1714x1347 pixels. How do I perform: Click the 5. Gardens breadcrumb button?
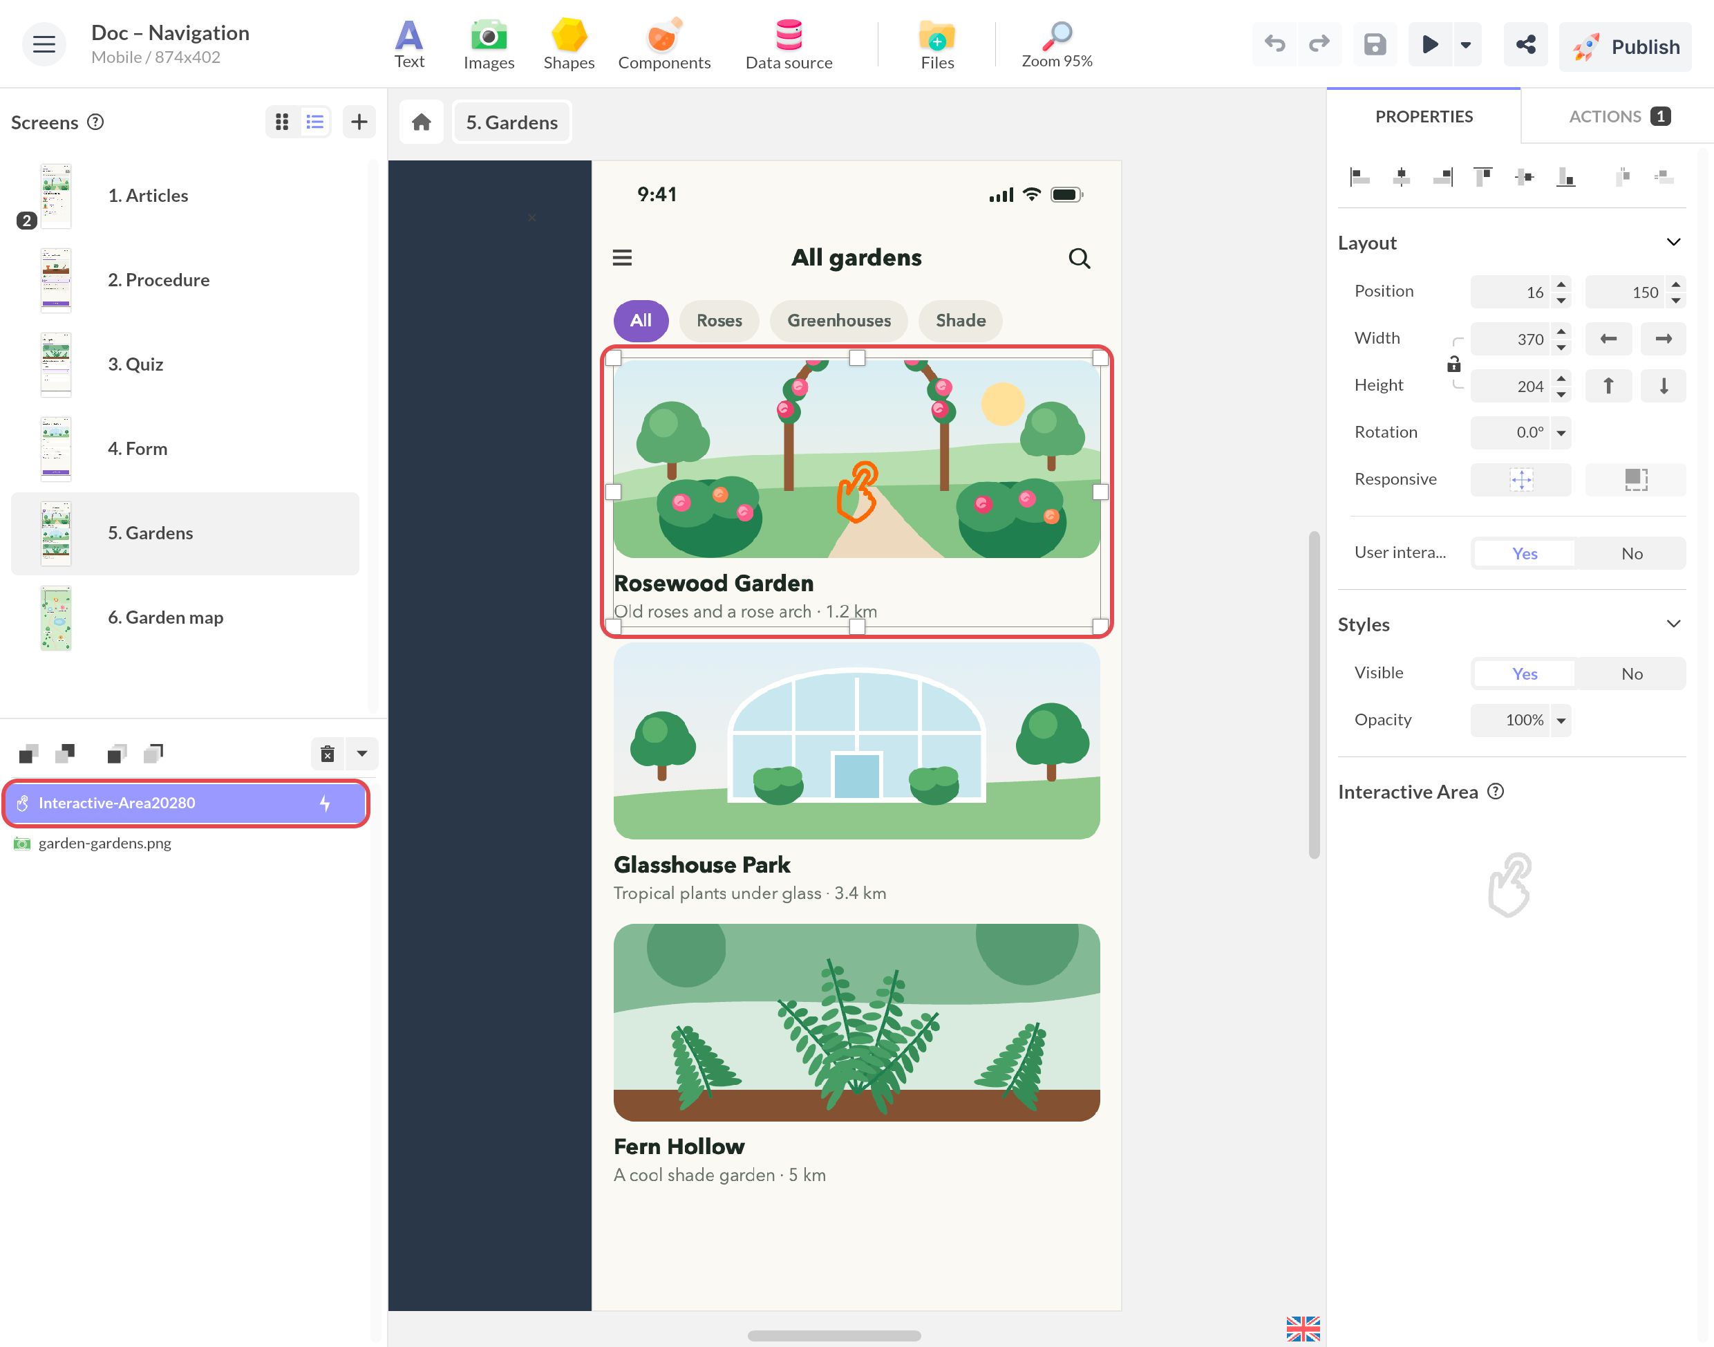click(x=511, y=122)
